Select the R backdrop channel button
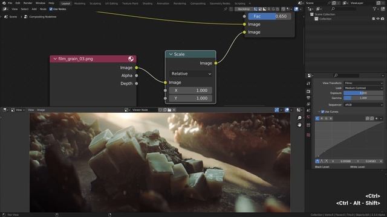 pyautogui.click(x=268, y=9)
